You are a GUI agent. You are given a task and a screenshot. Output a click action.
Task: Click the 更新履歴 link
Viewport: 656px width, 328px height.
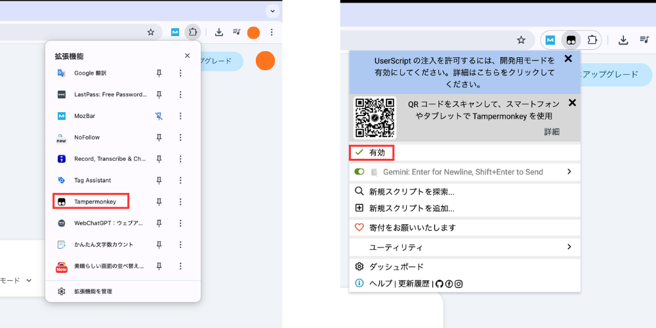[x=413, y=283]
